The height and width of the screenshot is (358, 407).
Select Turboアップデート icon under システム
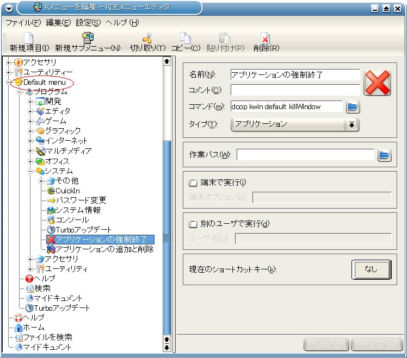pyautogui.click(x=51, y=230)
